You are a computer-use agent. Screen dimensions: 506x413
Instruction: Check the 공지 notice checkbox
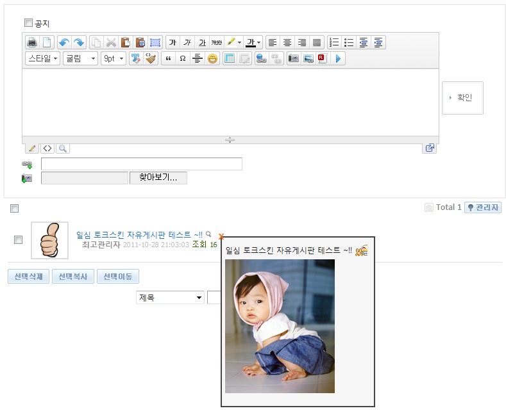point(28,23)
